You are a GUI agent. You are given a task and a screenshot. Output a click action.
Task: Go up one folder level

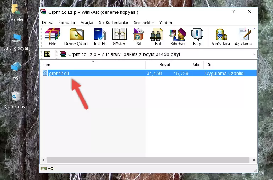[47, 54]
